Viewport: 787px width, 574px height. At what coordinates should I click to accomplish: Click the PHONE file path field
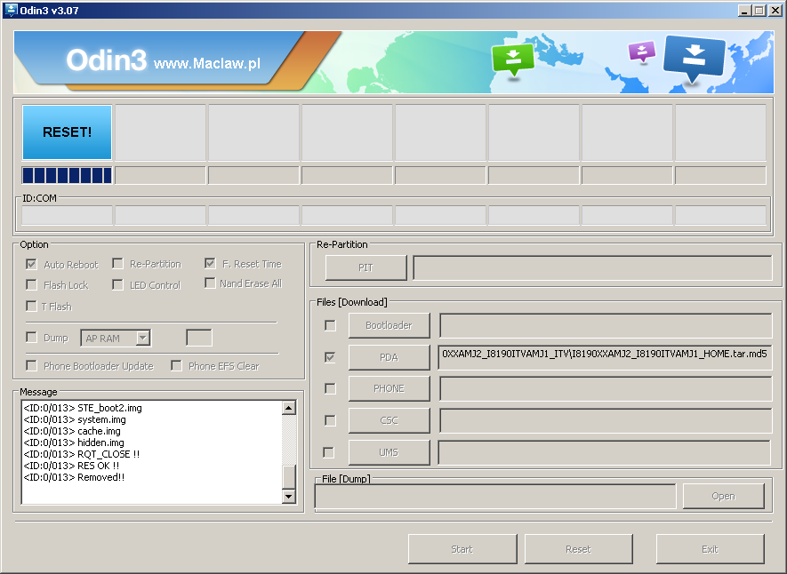[606, 388]
